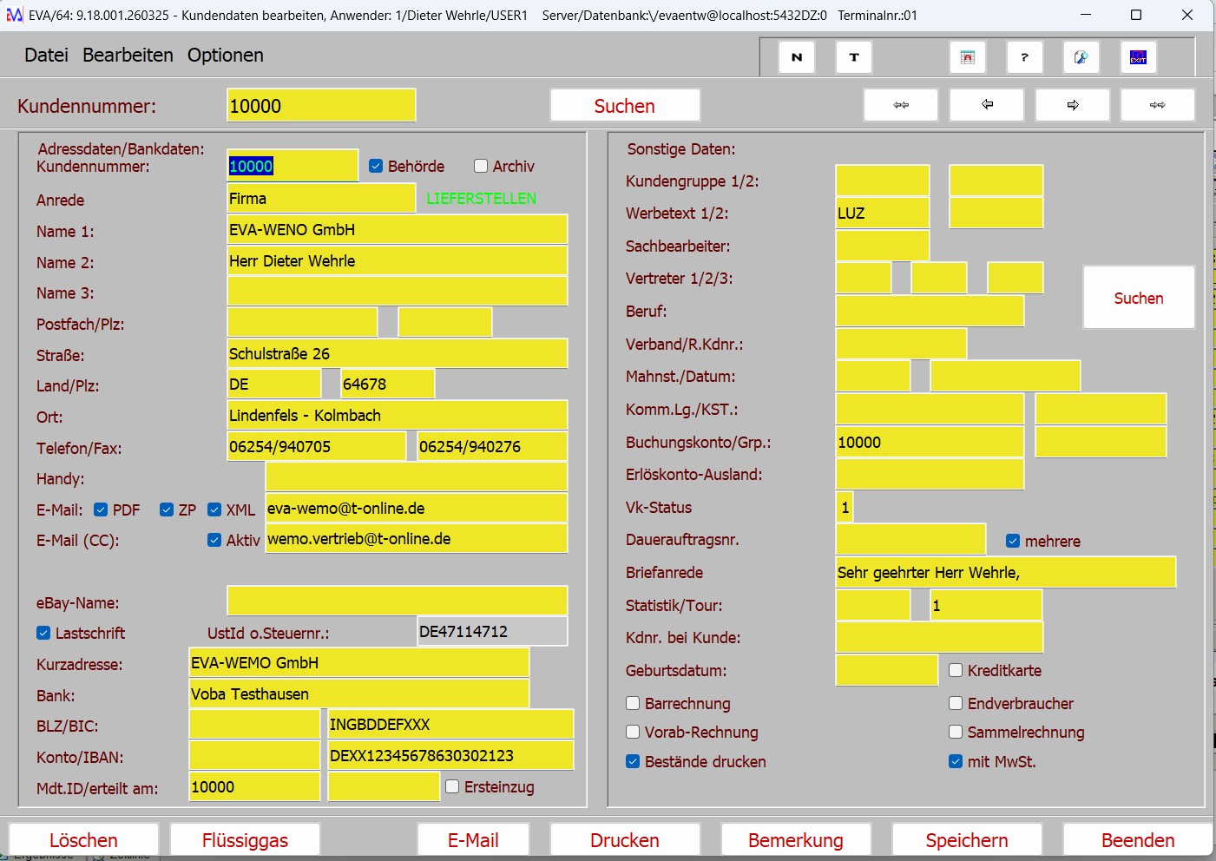The image size is (1216, 861).
Task: Go to next record with right arrow
Action: 1073,105
